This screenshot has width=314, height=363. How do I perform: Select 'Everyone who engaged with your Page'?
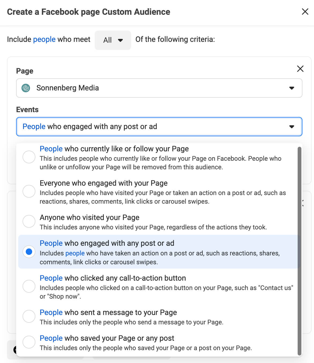pyautogui.click(x=29, y=191)
